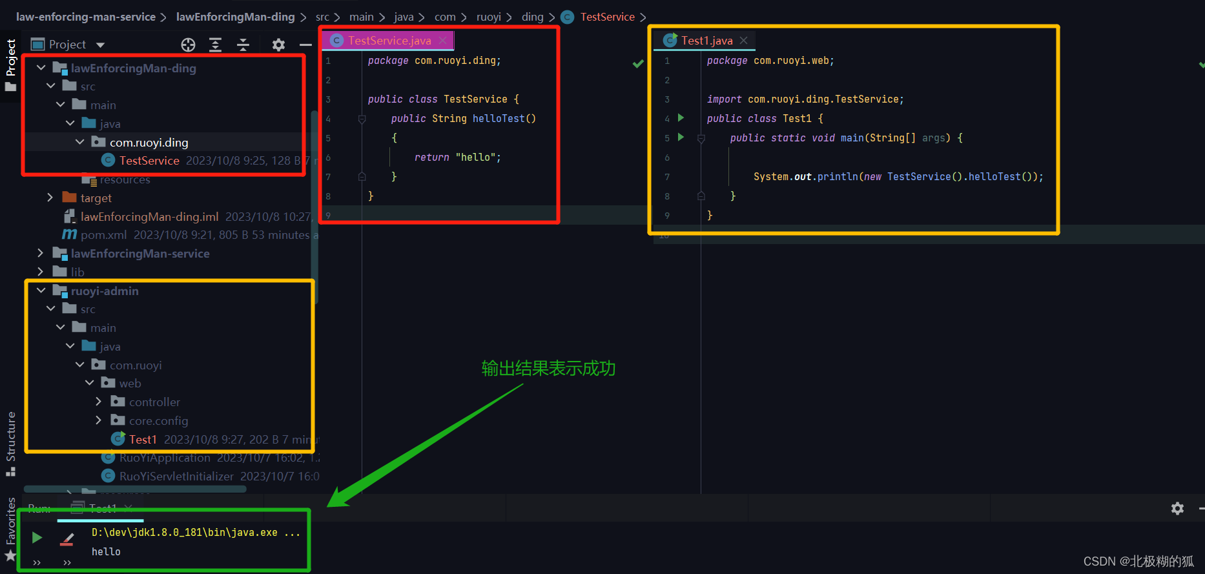Click TestService at the breadcrumb end
This screenshot has width=1205, height=574.
[x=607, y=17]
